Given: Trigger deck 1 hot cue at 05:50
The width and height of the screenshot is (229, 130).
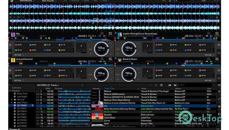Looking at the screenshot, I should pos(65,50).
